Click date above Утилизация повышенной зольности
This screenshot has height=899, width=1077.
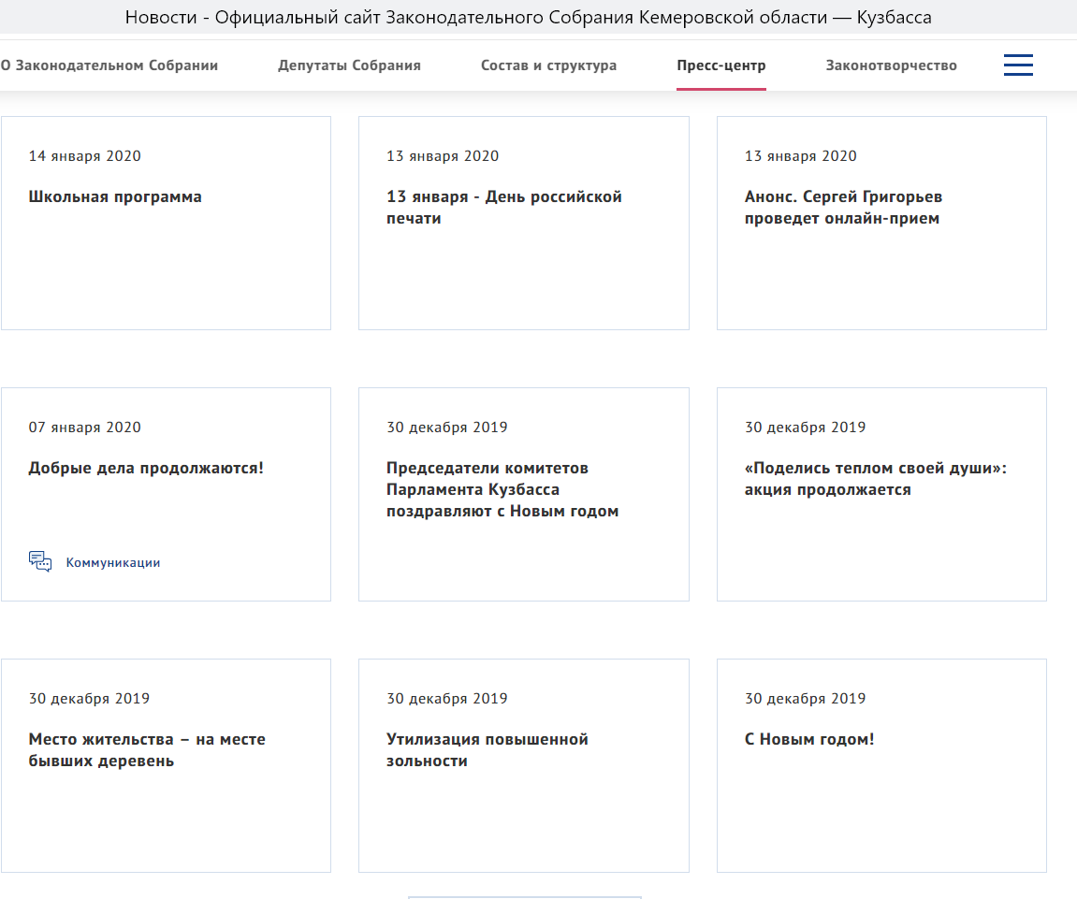pyautogui.click(x=447, y=699)
